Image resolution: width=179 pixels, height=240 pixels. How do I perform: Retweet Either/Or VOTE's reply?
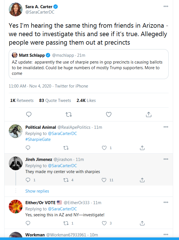66,223
